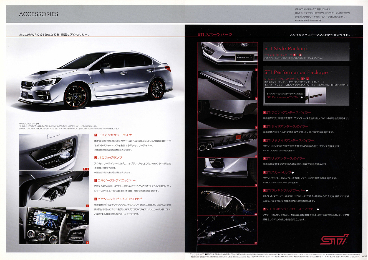Click the note '※エアロスプラッシュ リヤと共着不可。'
The width and height of the screenshot is (368, 260).
[x=279, y=151]
